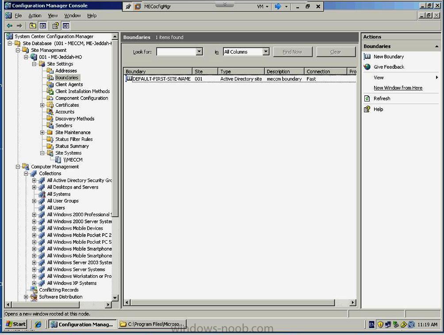Click in the Look for text field
The image size is (444, 335).
[x=176, y=52]
